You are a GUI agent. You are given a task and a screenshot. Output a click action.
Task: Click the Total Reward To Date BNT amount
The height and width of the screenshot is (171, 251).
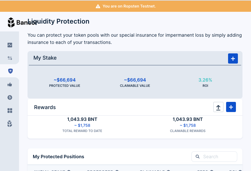[82, 119]
